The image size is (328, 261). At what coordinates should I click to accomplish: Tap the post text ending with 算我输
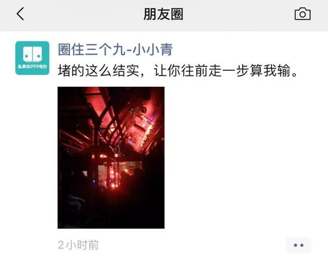point(178,71)
